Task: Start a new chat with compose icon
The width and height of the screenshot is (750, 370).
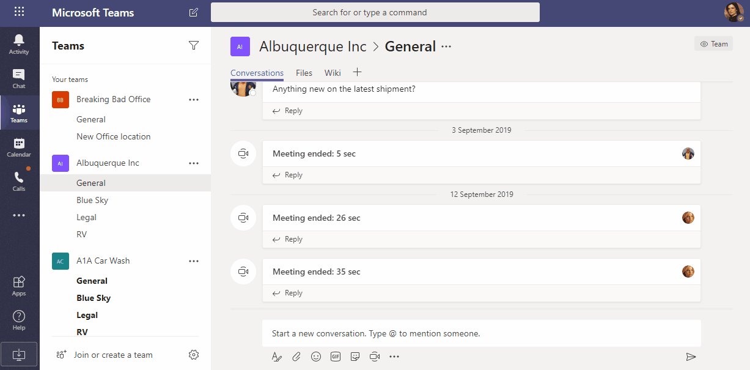Action: [x=194, y=12]
